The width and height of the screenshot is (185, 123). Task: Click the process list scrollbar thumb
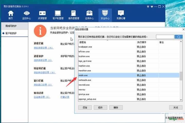point(181,76)
